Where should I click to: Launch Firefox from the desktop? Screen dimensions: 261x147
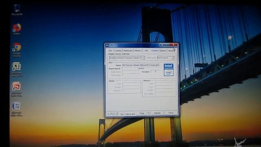(x=17, y=29)
